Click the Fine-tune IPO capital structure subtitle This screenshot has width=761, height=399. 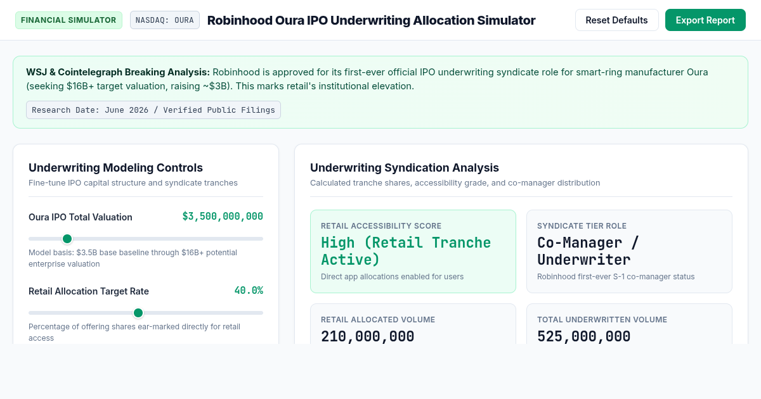click(x=133, y=183)
